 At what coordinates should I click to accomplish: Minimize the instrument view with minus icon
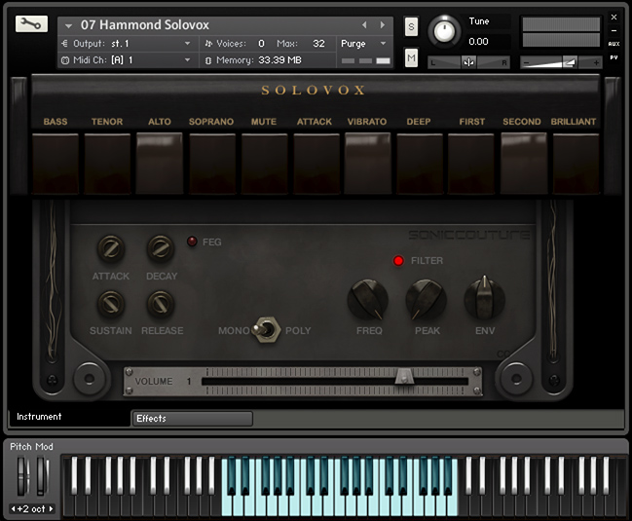[x=613, y=30]
